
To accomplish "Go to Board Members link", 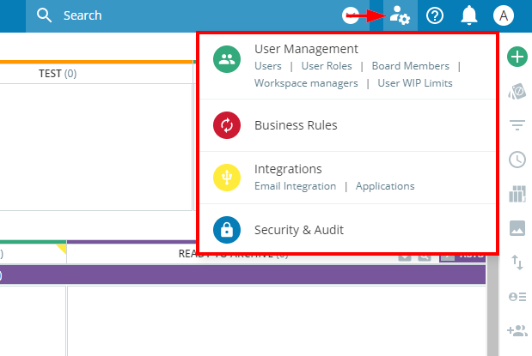I will [x=410, y=66].
